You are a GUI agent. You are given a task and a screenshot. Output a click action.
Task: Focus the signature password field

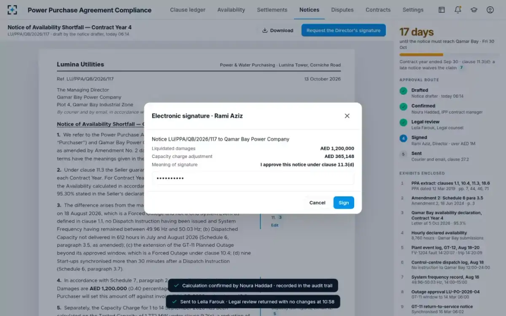click(253, 178)
